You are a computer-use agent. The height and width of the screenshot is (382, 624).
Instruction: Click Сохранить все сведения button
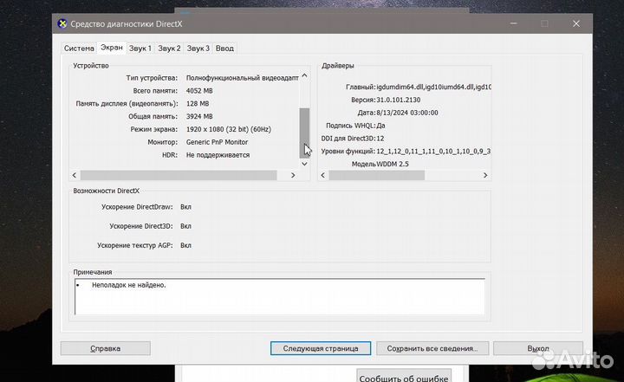(432, 348)
